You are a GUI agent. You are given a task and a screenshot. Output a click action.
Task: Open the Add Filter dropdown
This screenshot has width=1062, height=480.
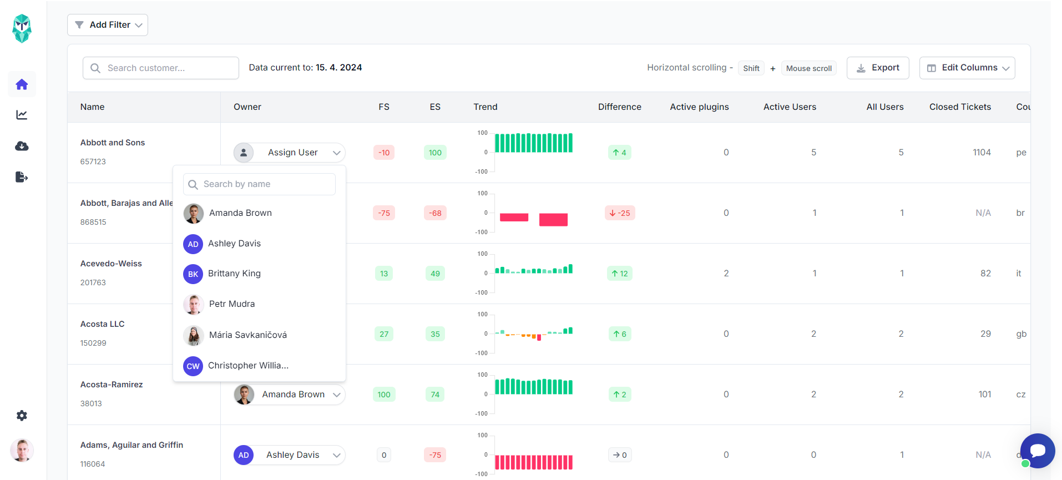108,25
